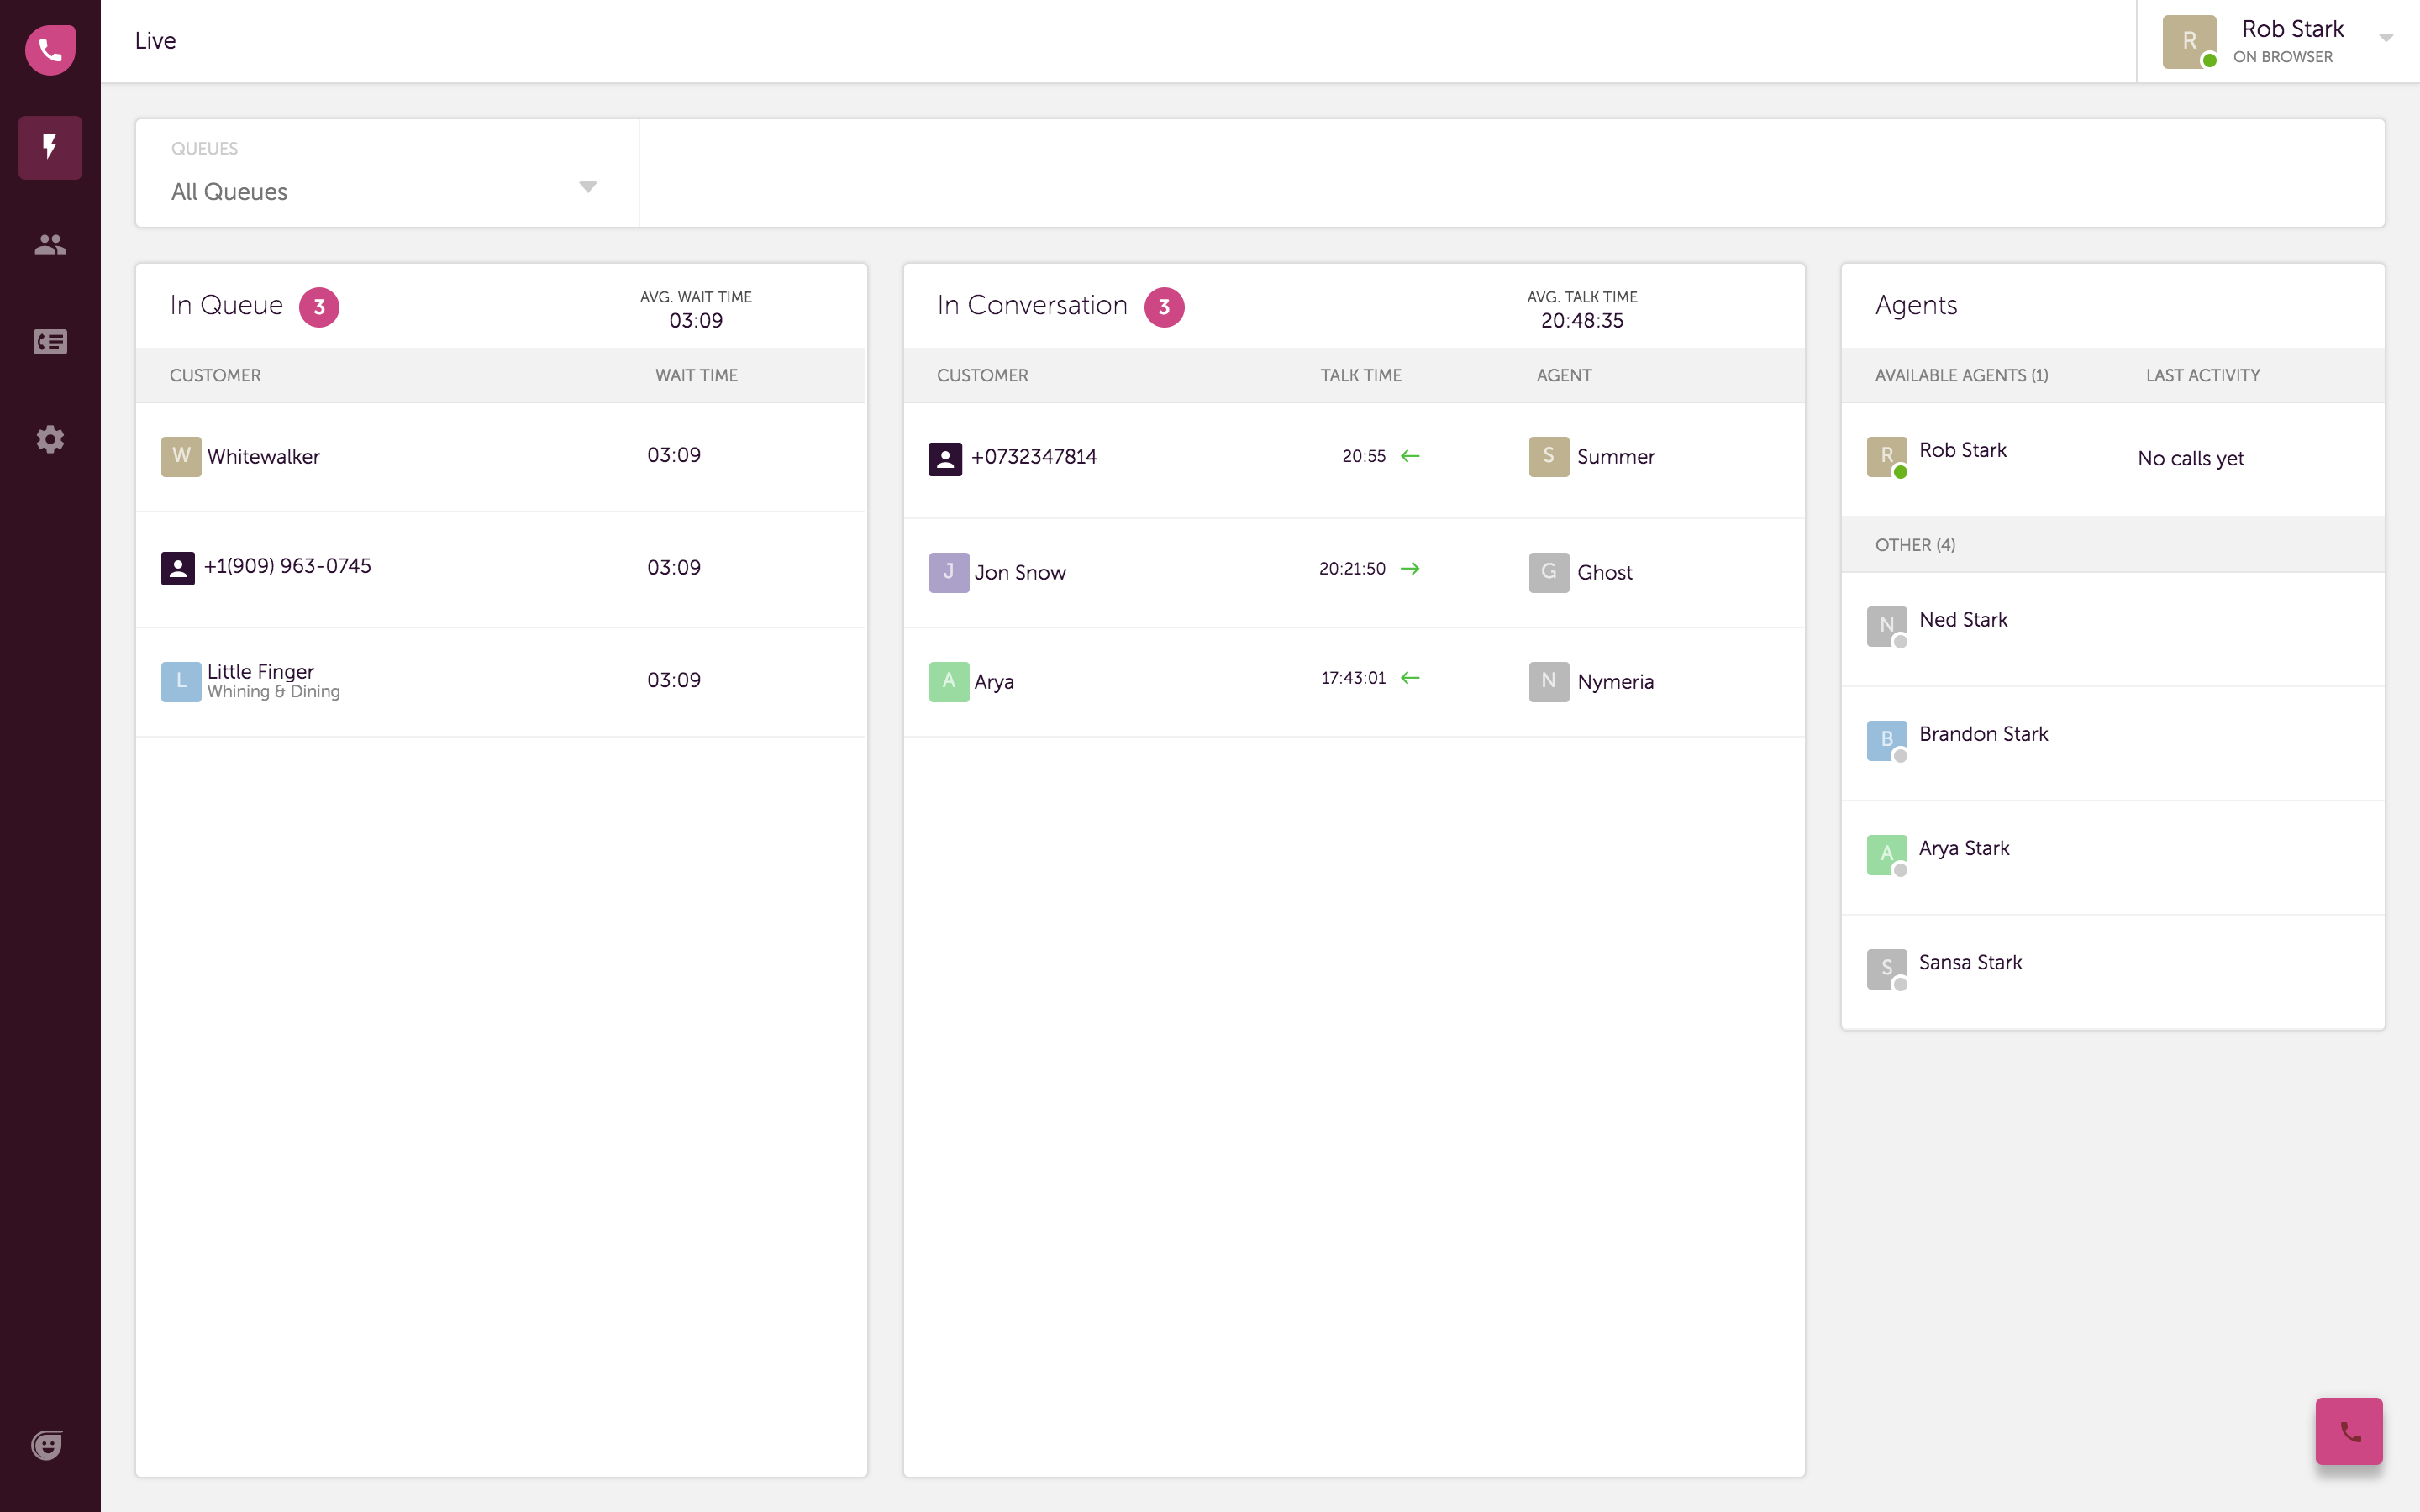
Task: Open the pink floating dialer phone button
Action: [x=2348, y=1431]
